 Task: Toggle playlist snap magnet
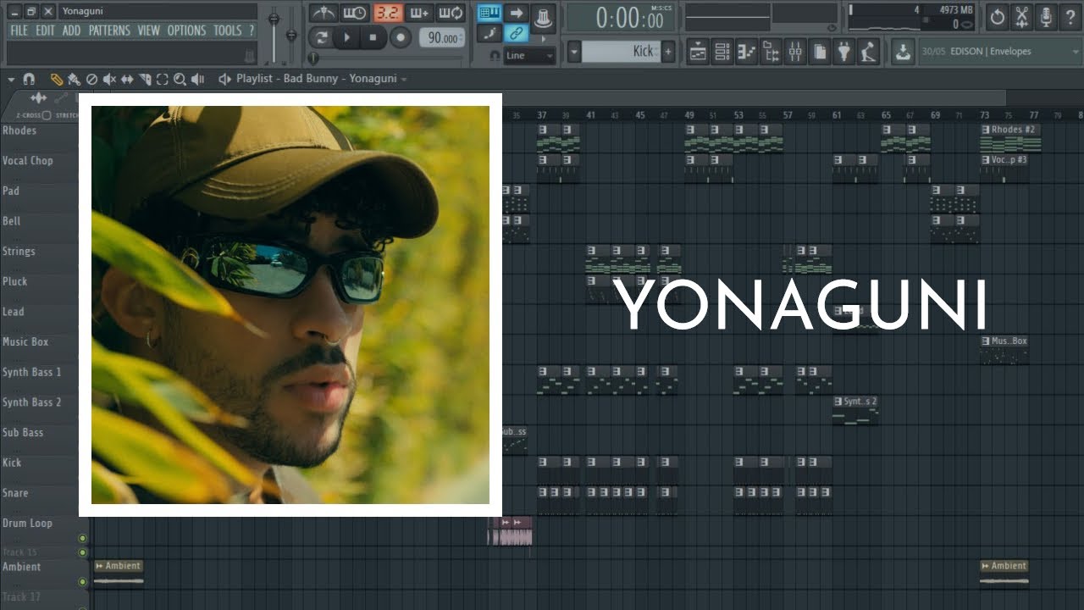click(29, 79)
